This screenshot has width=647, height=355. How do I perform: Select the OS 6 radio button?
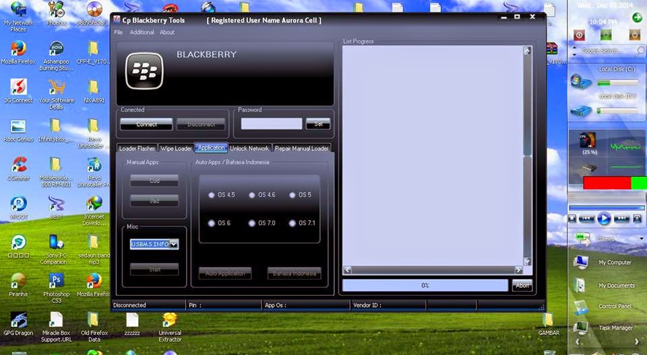(211, 223)
